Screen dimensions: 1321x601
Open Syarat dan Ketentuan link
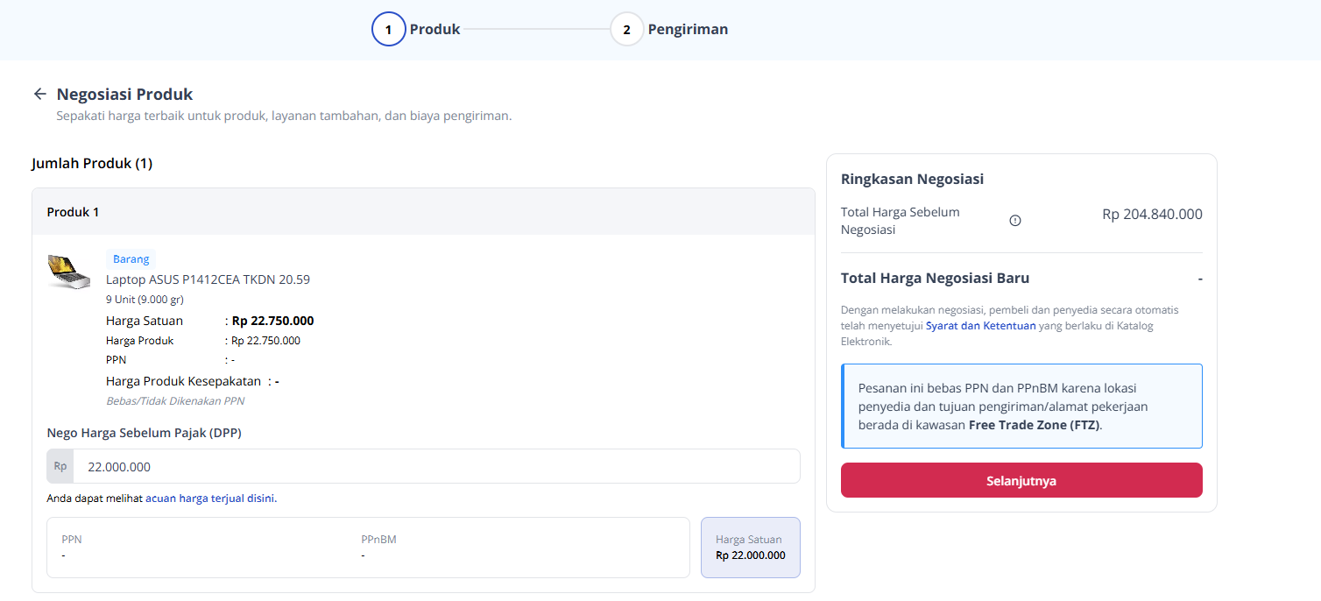(980, 326)
